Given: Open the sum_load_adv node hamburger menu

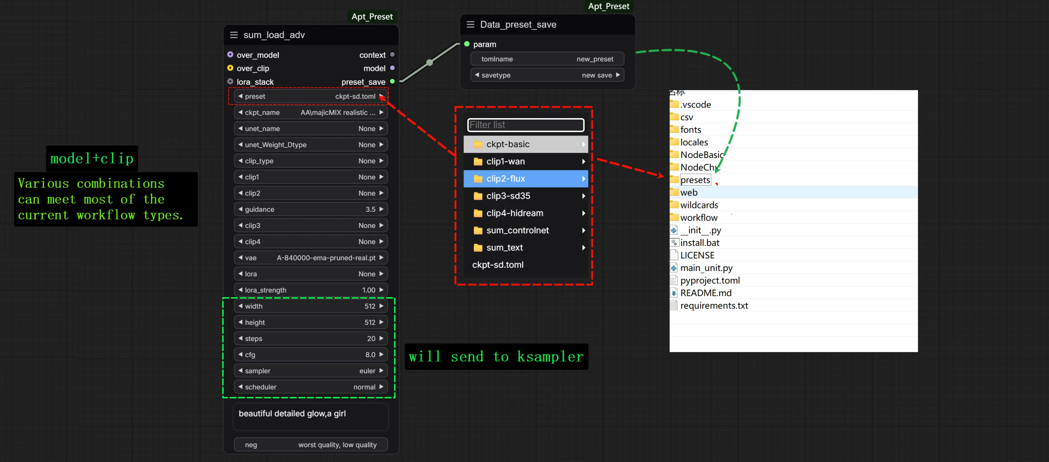Looking at the screenshot, I should point(234,35).
